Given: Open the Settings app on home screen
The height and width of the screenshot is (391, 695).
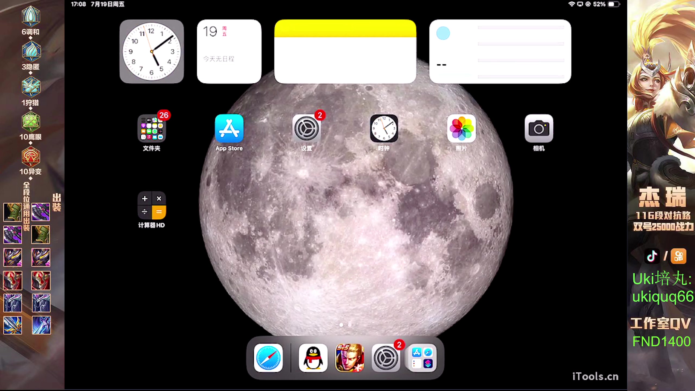Looking at the screenshot, I should 307,128.
